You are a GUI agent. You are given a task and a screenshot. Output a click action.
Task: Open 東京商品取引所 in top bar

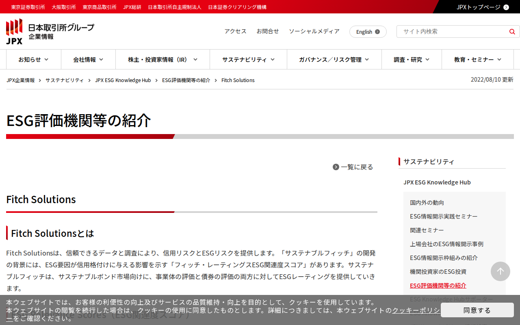click(100, 7)
